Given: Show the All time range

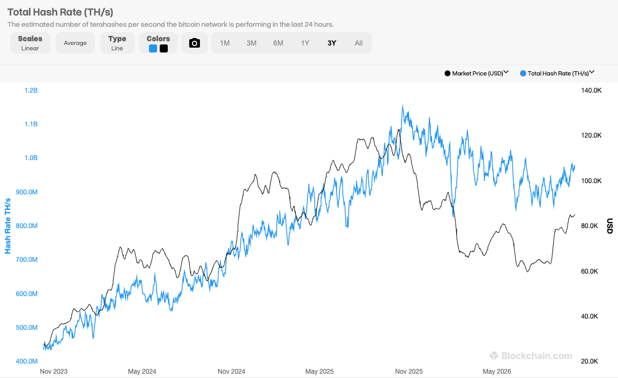Looking at the screenshot, I should (359, 43).
